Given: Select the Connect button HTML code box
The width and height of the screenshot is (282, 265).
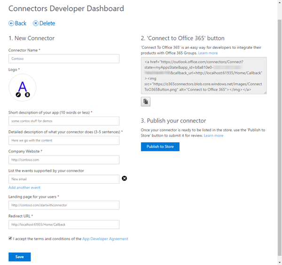Looking at the screenshot, I should pos(204,75).
